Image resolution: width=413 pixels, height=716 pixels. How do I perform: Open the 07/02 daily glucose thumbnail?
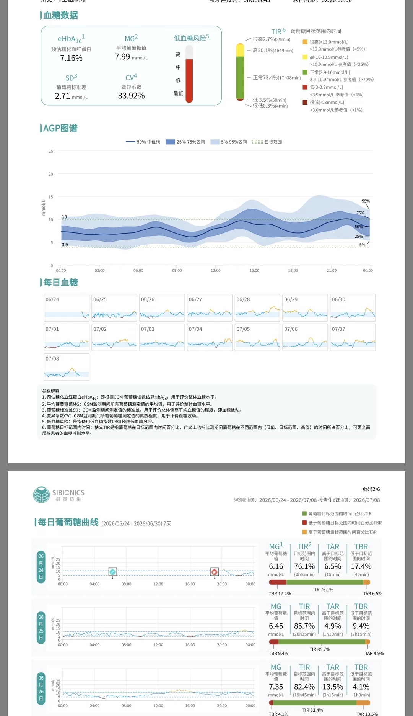[x=114, y=337]
